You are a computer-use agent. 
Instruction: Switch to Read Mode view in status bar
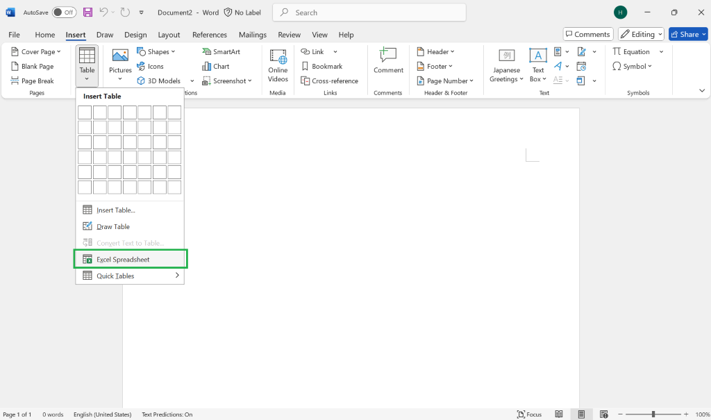(559, 414)
